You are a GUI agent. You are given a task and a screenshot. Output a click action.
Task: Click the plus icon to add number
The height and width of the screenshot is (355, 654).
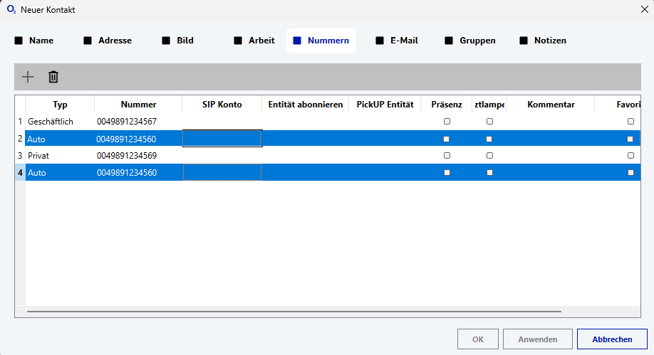click(x=28, y=77)
